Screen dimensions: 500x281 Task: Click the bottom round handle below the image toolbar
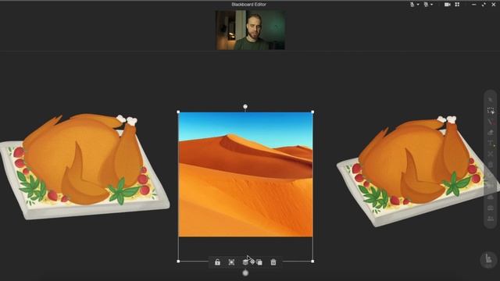[245, 273]
